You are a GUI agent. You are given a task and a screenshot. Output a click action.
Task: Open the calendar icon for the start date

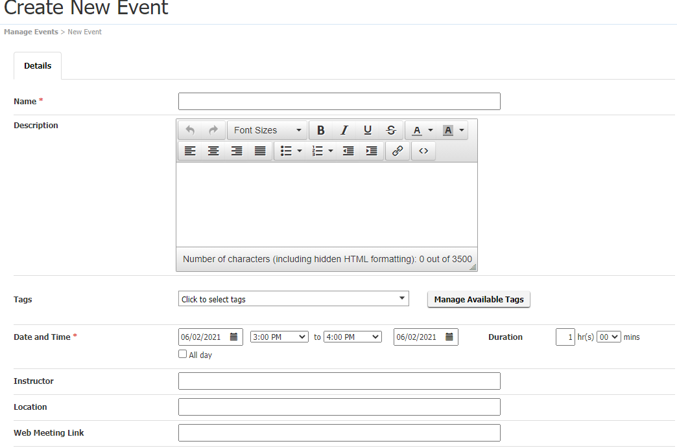[234, 337]
